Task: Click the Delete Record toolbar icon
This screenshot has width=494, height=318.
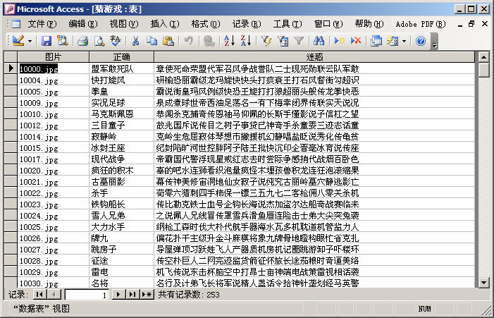Action: click(x=356, y=41)
